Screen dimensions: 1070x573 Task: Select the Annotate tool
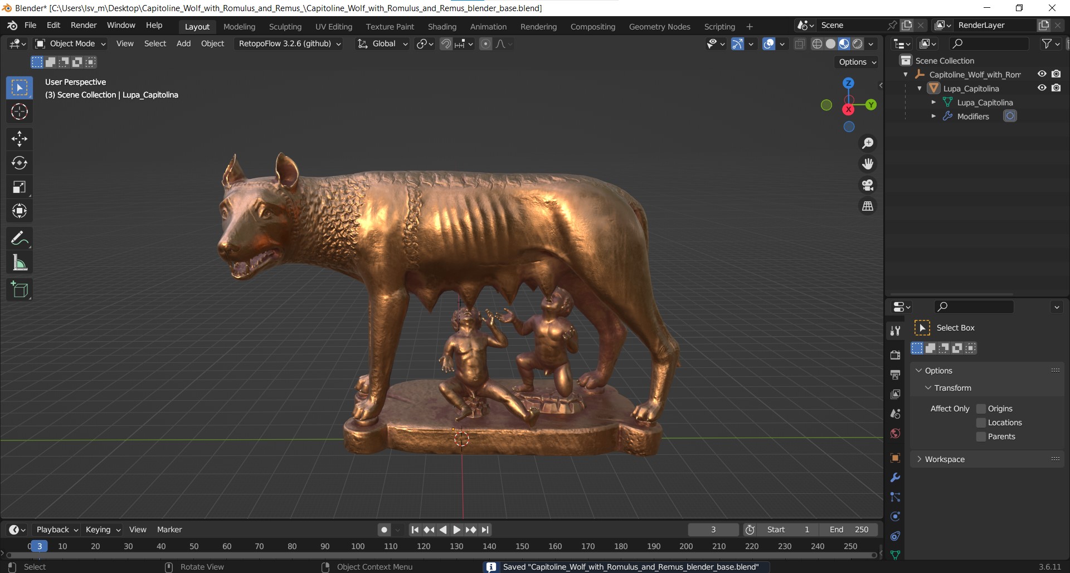20,239
